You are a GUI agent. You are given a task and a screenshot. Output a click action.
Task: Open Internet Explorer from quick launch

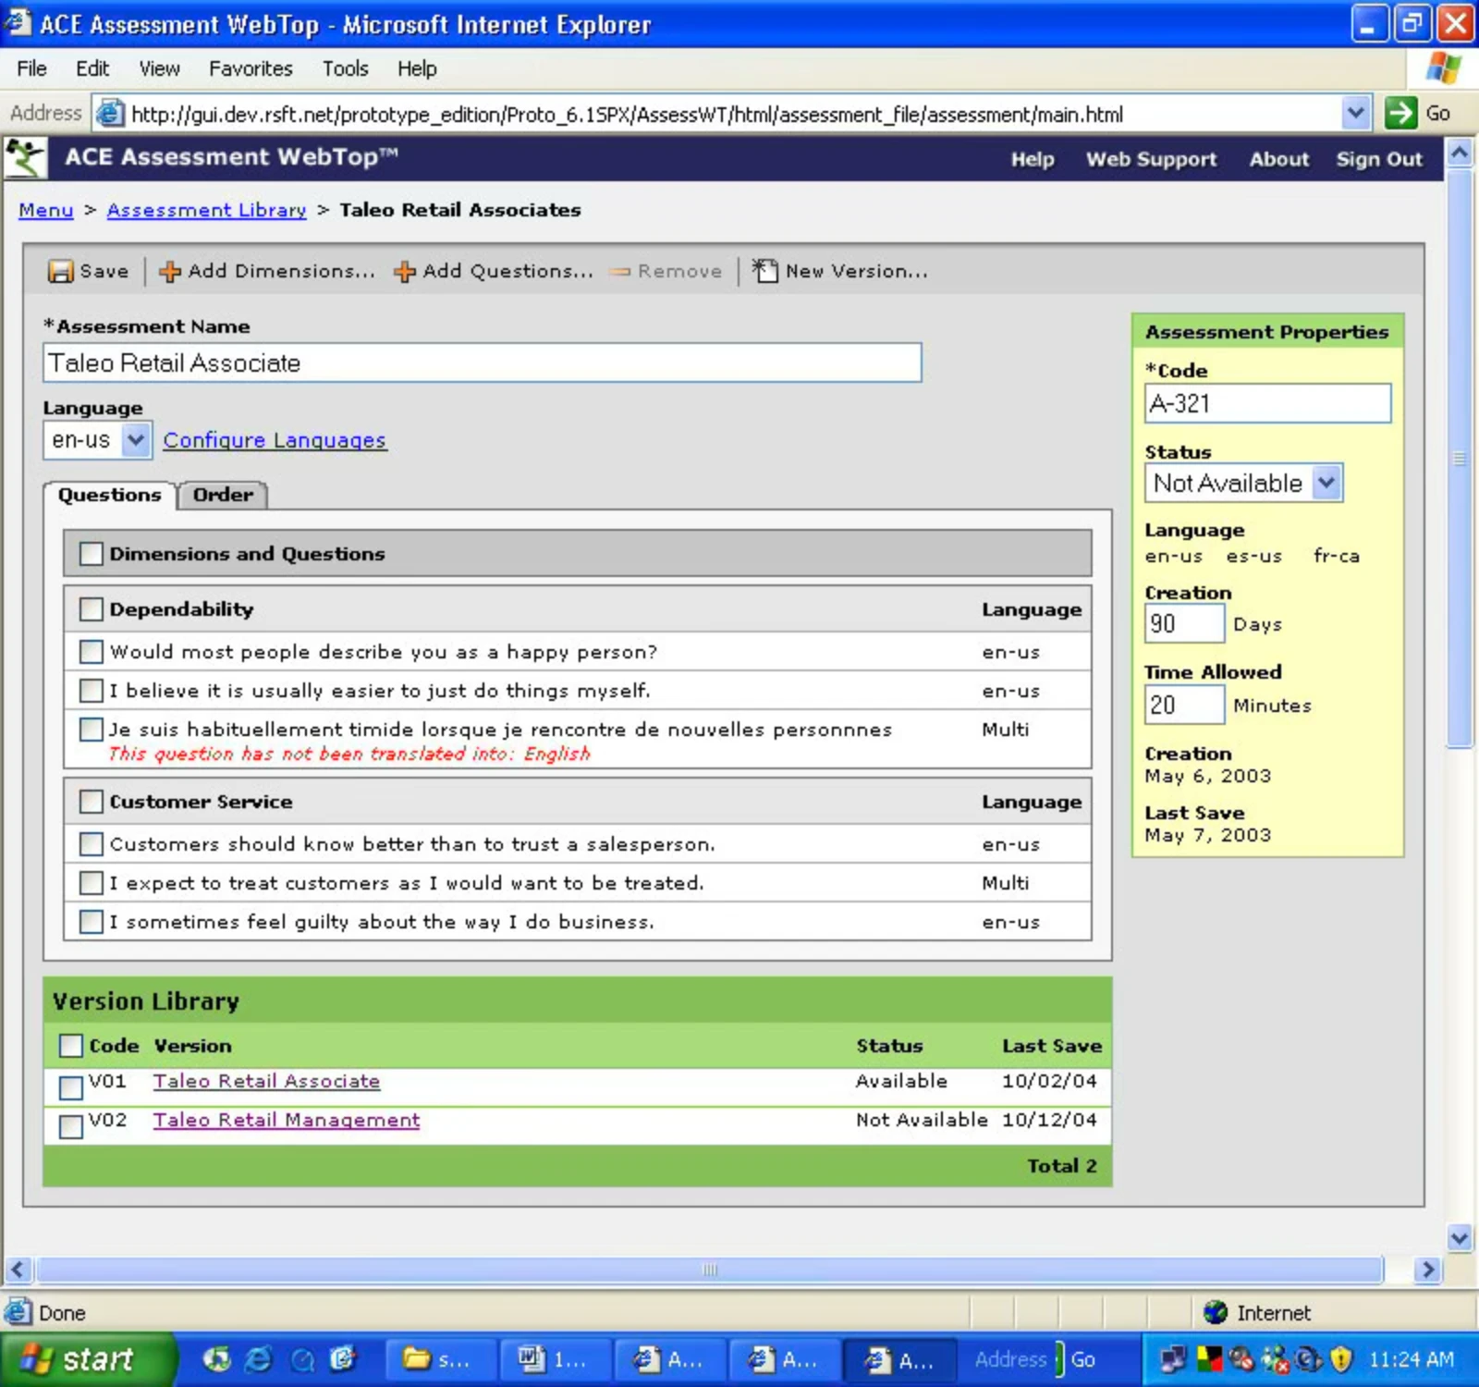click(x=258, y=1358)
